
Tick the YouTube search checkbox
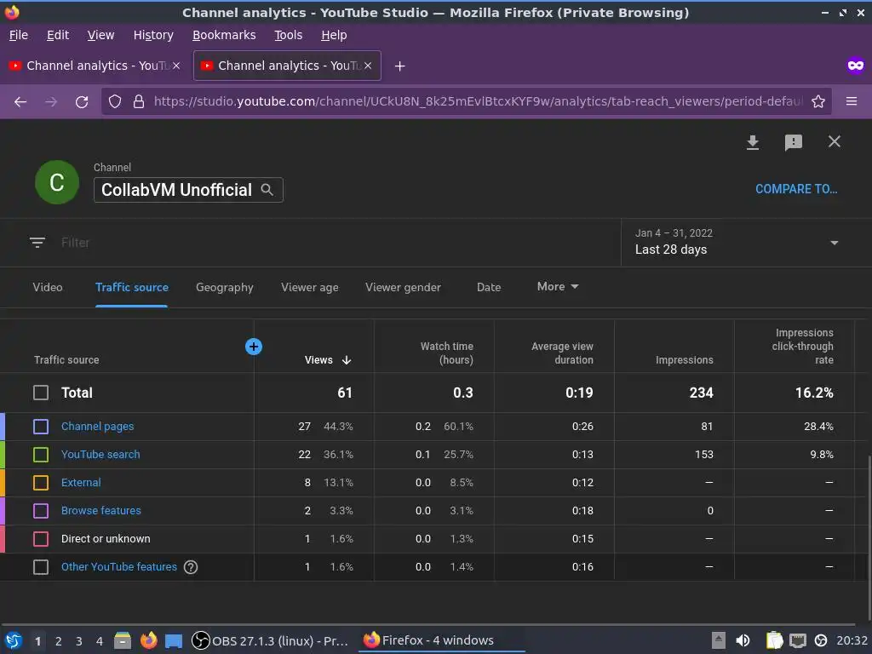click(x=41, y=455)
